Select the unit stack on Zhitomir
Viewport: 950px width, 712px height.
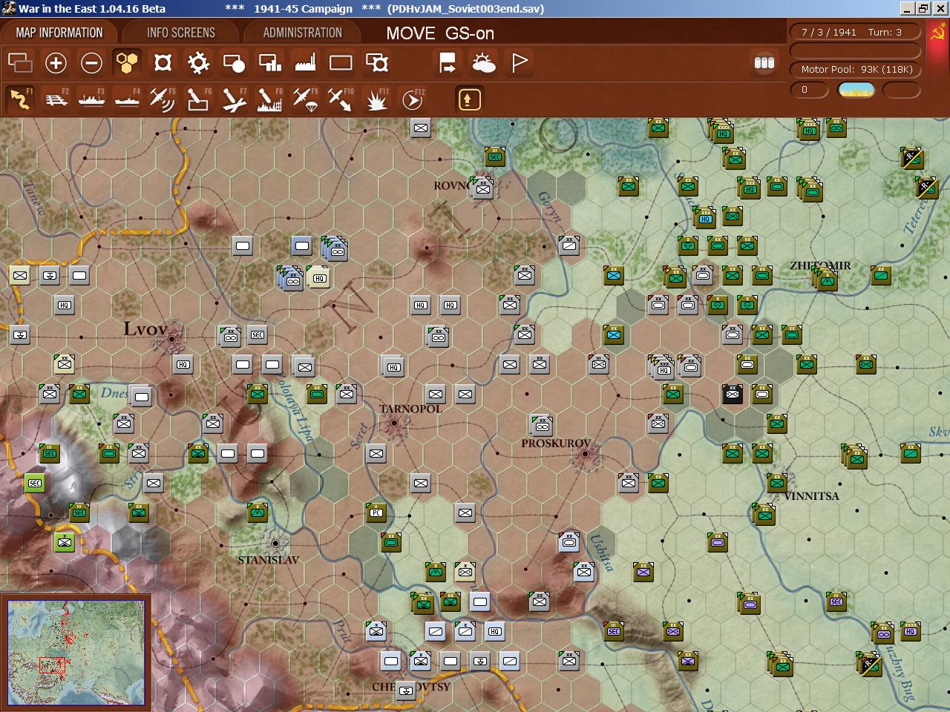coord(825,279)
